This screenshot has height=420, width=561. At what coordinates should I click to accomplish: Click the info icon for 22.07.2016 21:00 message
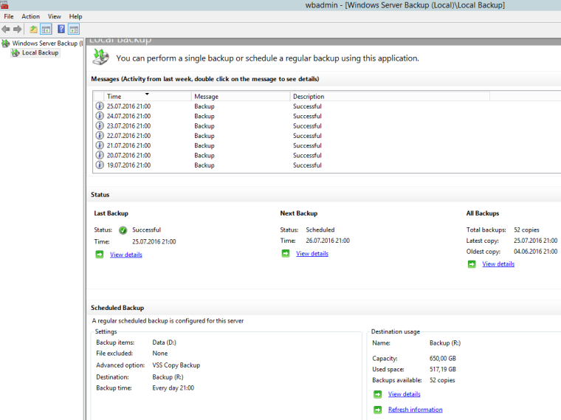100,136
